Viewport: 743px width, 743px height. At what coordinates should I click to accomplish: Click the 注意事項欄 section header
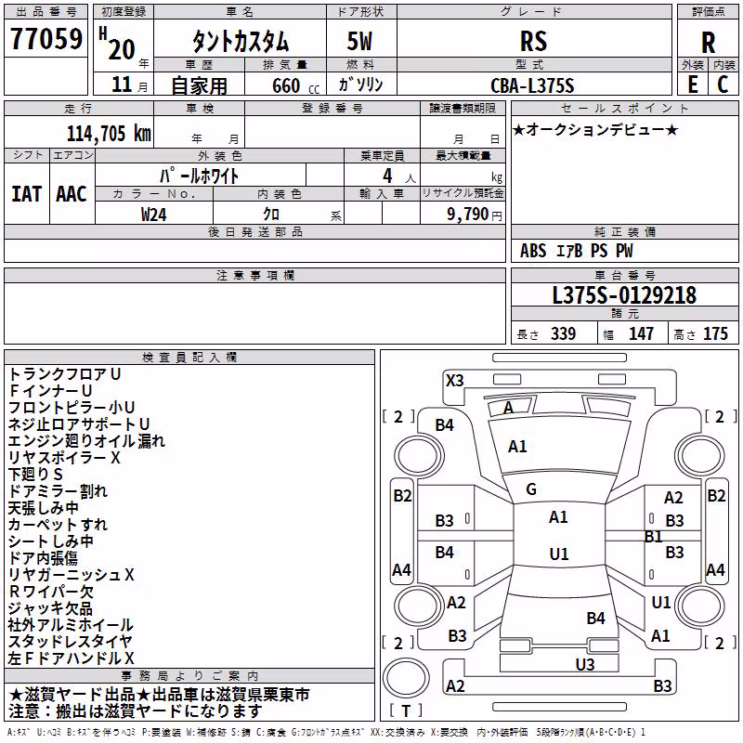pyautogui.click(x=255, y=275)
